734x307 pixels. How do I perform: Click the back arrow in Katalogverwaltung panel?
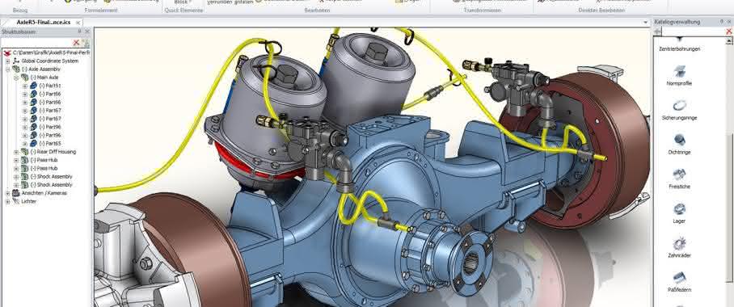pos(658,32)
